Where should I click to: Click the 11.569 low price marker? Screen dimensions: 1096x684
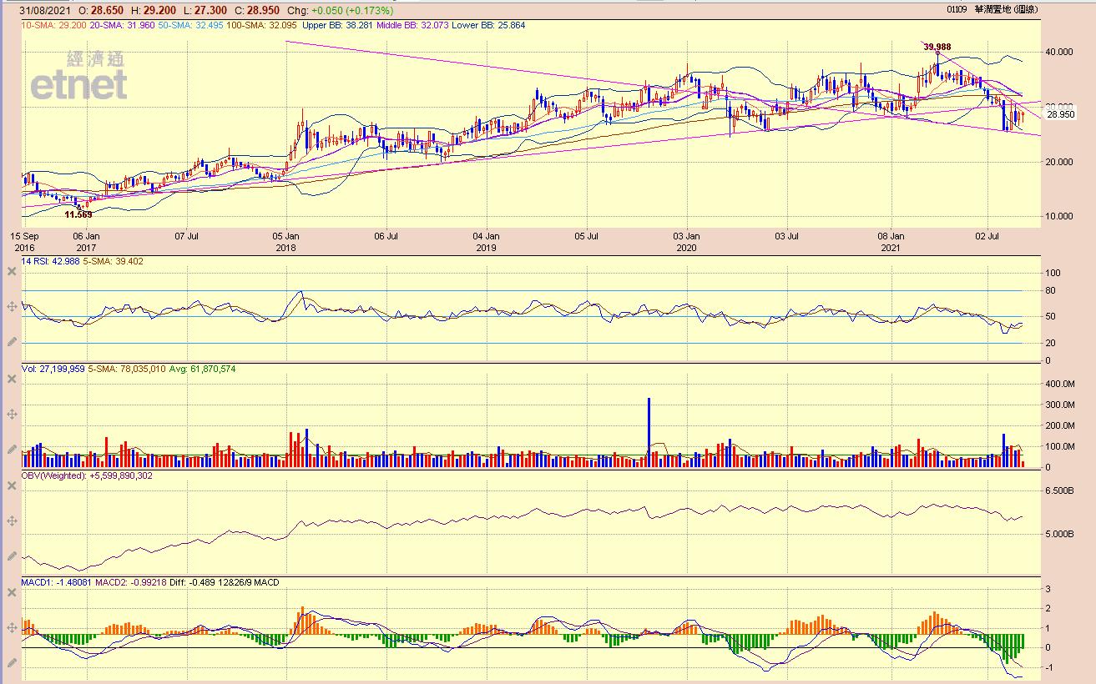click(x=78, y=214)
